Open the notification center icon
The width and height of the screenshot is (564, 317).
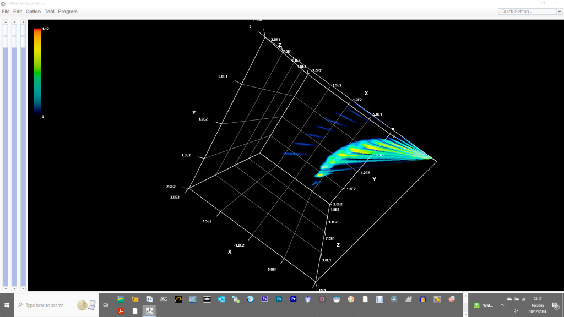pos(555,305)
